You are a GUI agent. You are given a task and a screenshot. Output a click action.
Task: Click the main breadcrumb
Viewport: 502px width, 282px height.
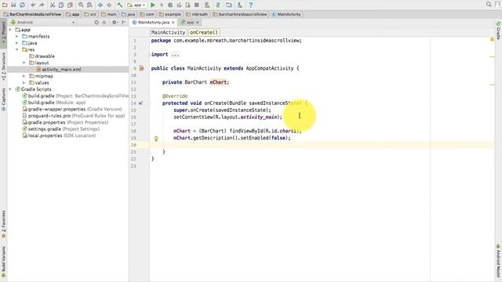tap(109, 14)
